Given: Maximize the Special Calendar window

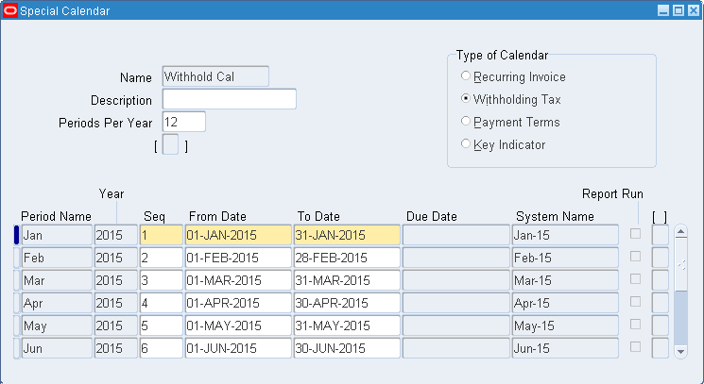Looking at the screenshot, I should [x=678, y=10].
